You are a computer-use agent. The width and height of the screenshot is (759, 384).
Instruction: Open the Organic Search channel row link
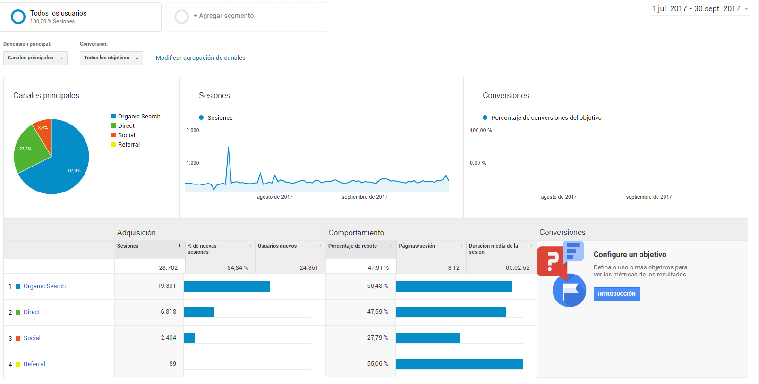point(44,286)
